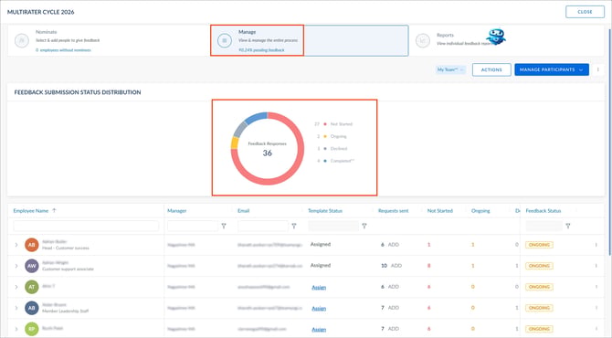Click the Email column filter icon
This screenshot has width=612, height=338.
[294, 226]
